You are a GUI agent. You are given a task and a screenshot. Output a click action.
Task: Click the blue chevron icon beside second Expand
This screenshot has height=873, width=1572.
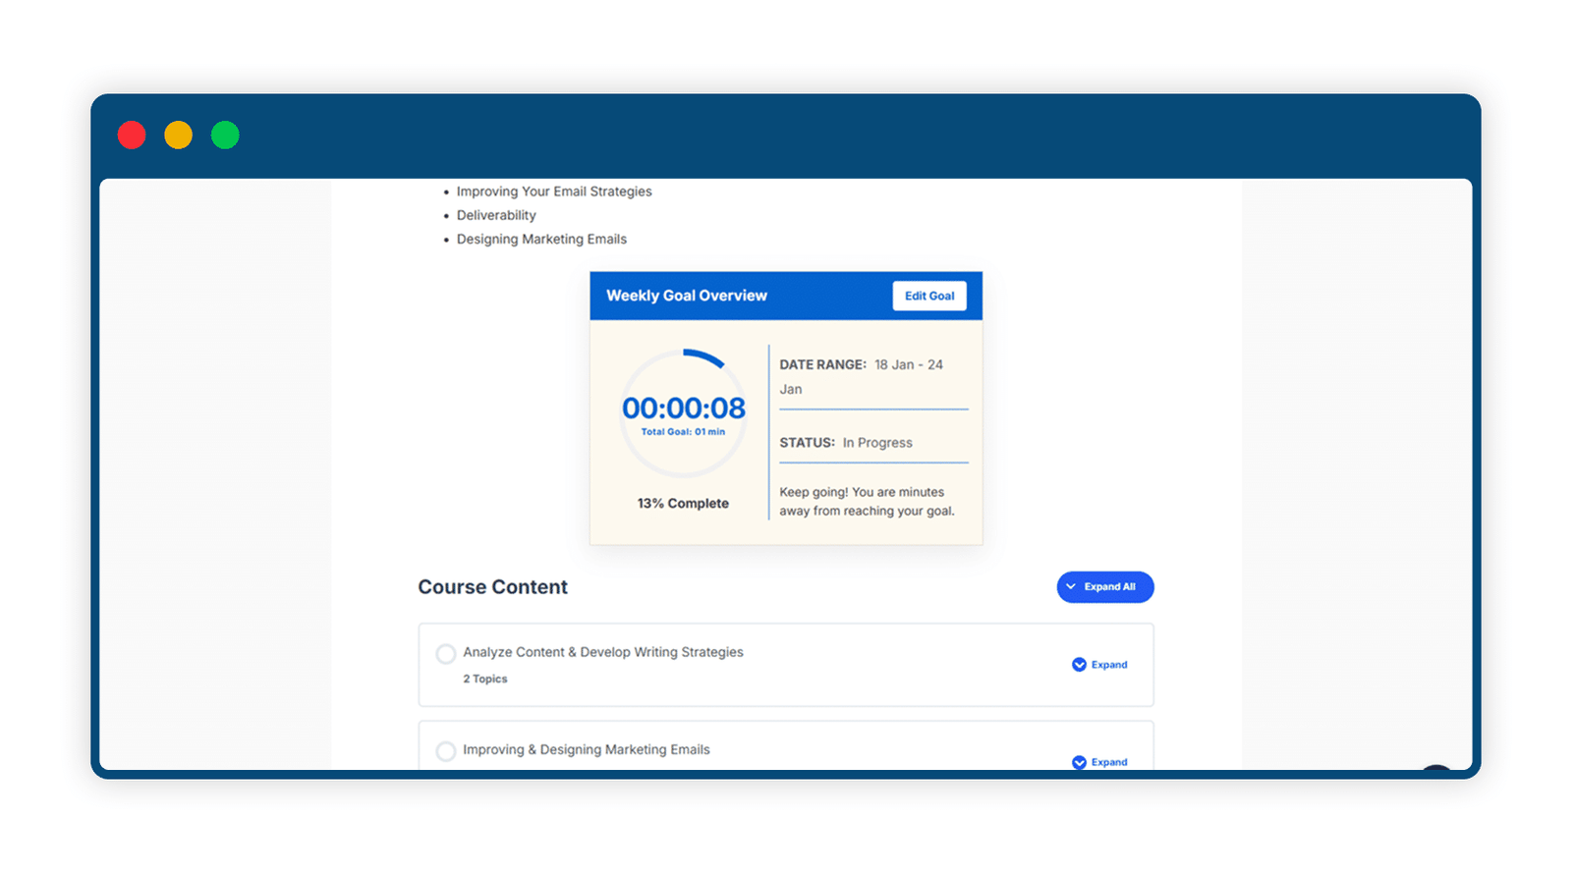1079,762
